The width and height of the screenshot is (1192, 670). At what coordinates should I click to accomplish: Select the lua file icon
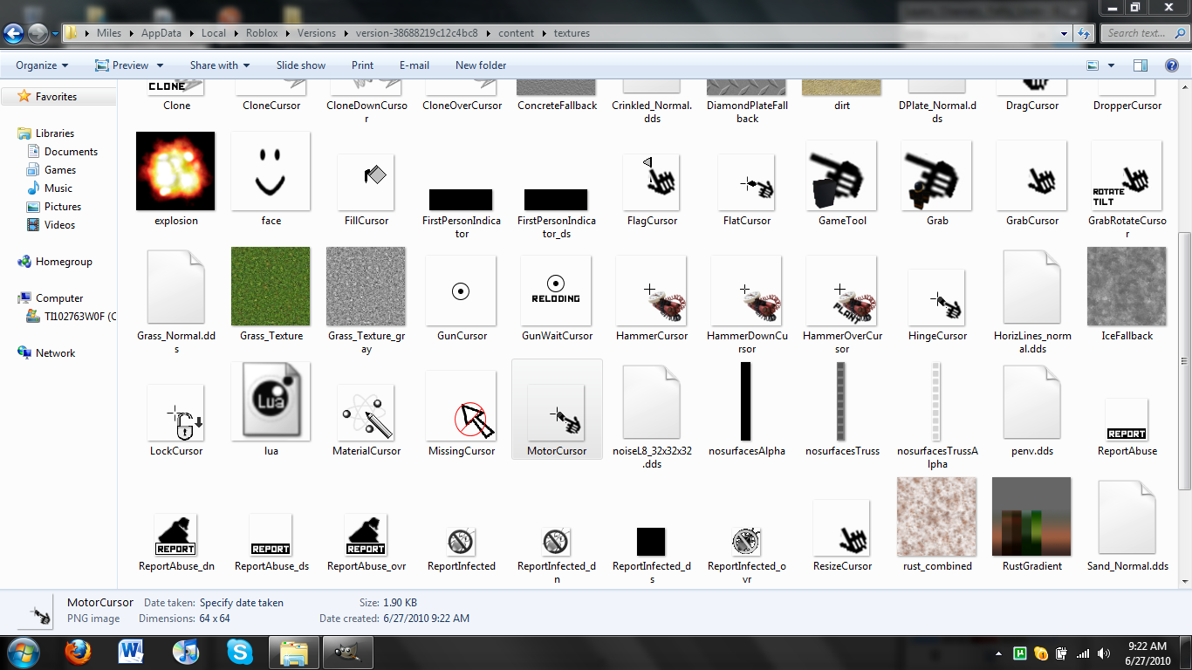pyautogui.click(x=271, y=400)
